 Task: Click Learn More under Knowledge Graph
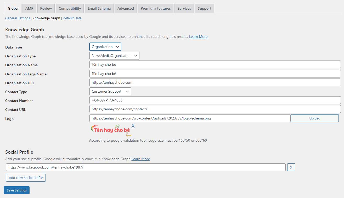pyautogui.click(x=198, y=37)
